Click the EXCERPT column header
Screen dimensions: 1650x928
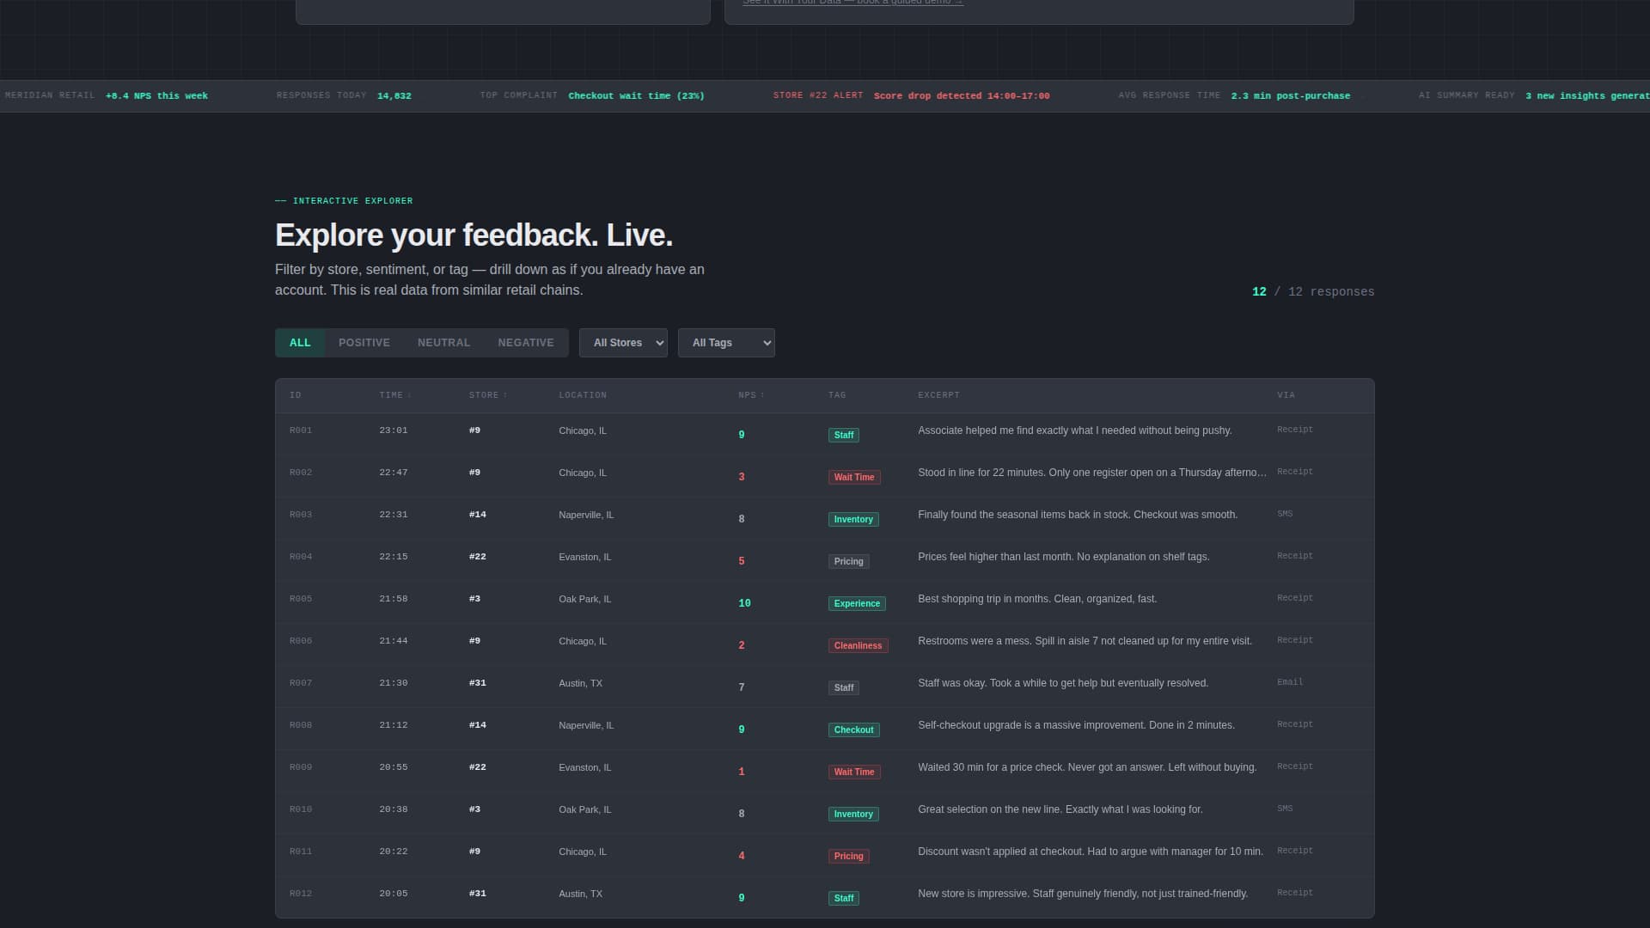[938, 395]
